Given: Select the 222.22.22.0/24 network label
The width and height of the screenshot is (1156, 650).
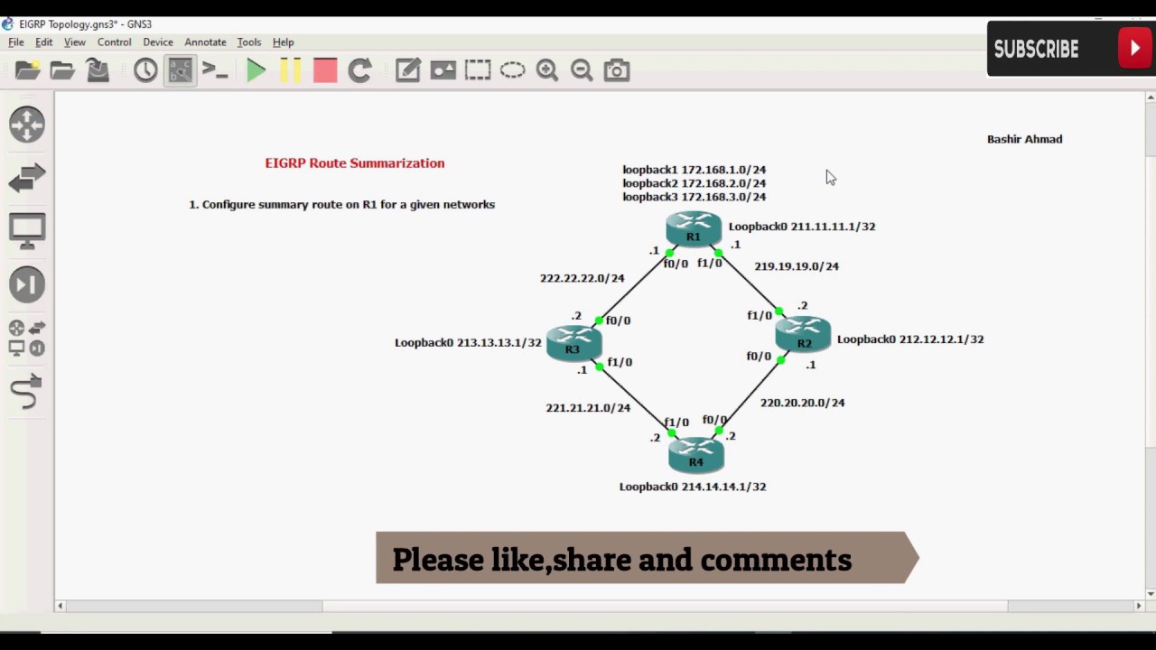Looking at the screenshot, I should pos(583,278).
